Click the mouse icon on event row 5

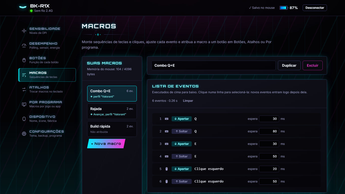(167, 169)
